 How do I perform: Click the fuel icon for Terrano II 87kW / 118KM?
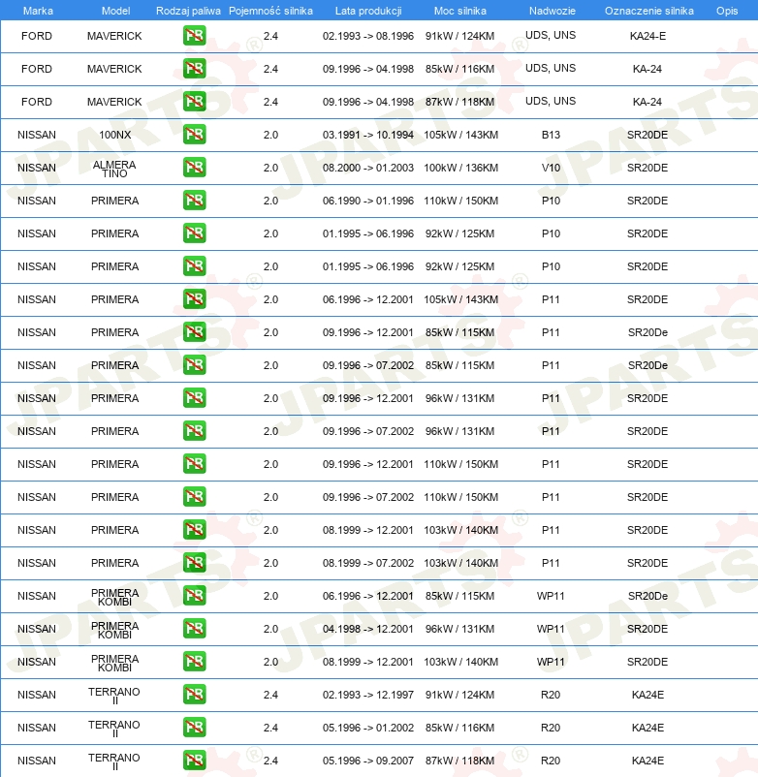(x=194, y=761)
